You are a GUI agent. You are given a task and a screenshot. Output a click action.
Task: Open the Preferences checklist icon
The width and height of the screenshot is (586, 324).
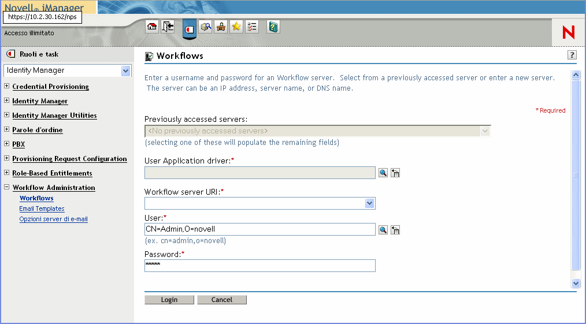(x=252, y=27)
